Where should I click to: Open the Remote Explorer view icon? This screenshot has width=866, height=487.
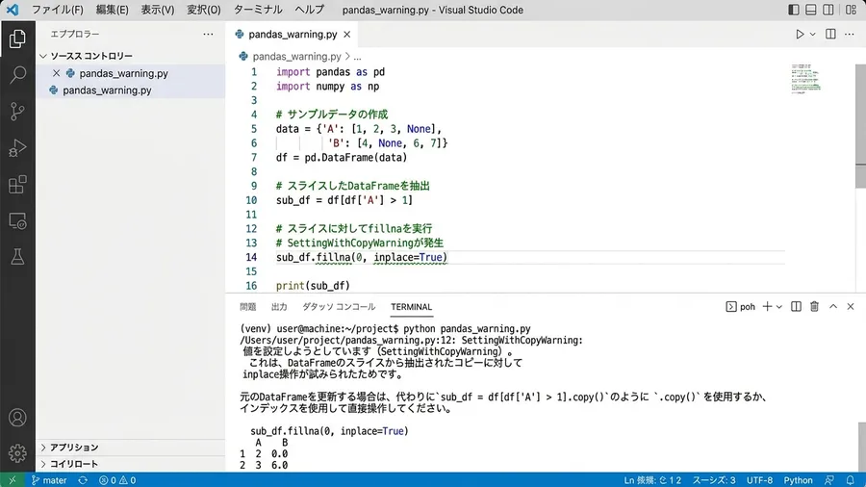[17, 220]
